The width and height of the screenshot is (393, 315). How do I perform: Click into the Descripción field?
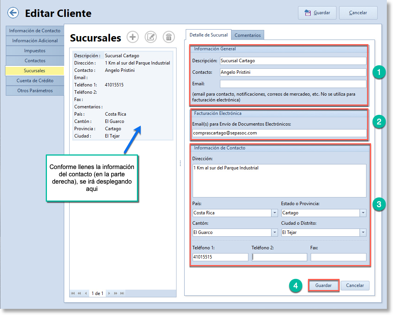293,61
